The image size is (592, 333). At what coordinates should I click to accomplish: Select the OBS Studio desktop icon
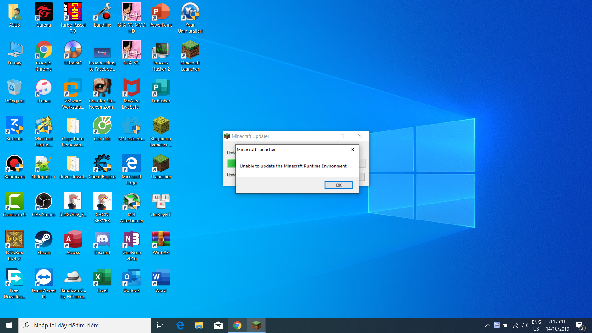[x=43, y=205]
